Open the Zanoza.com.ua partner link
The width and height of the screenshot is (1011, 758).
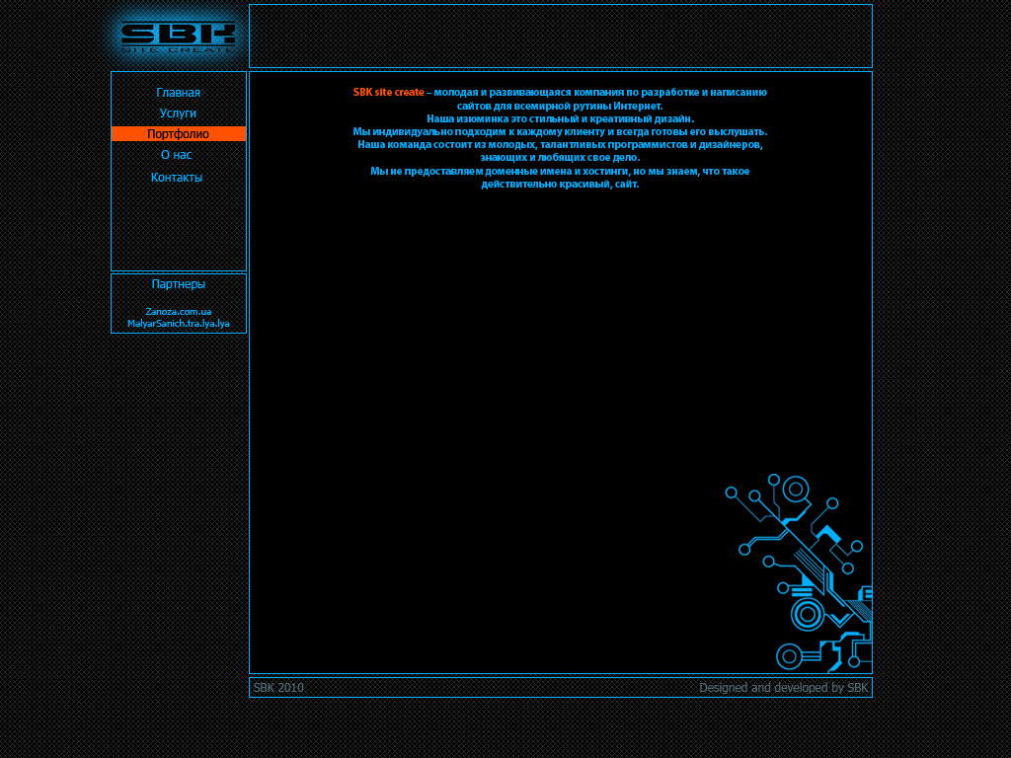point(178,311)
